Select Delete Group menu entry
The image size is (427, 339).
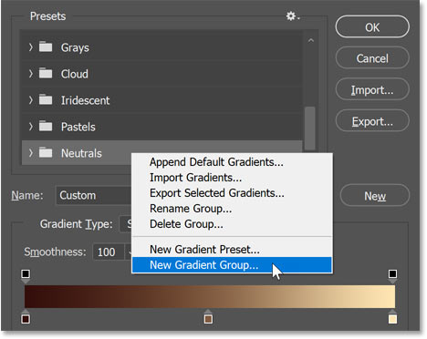point(232,224)
